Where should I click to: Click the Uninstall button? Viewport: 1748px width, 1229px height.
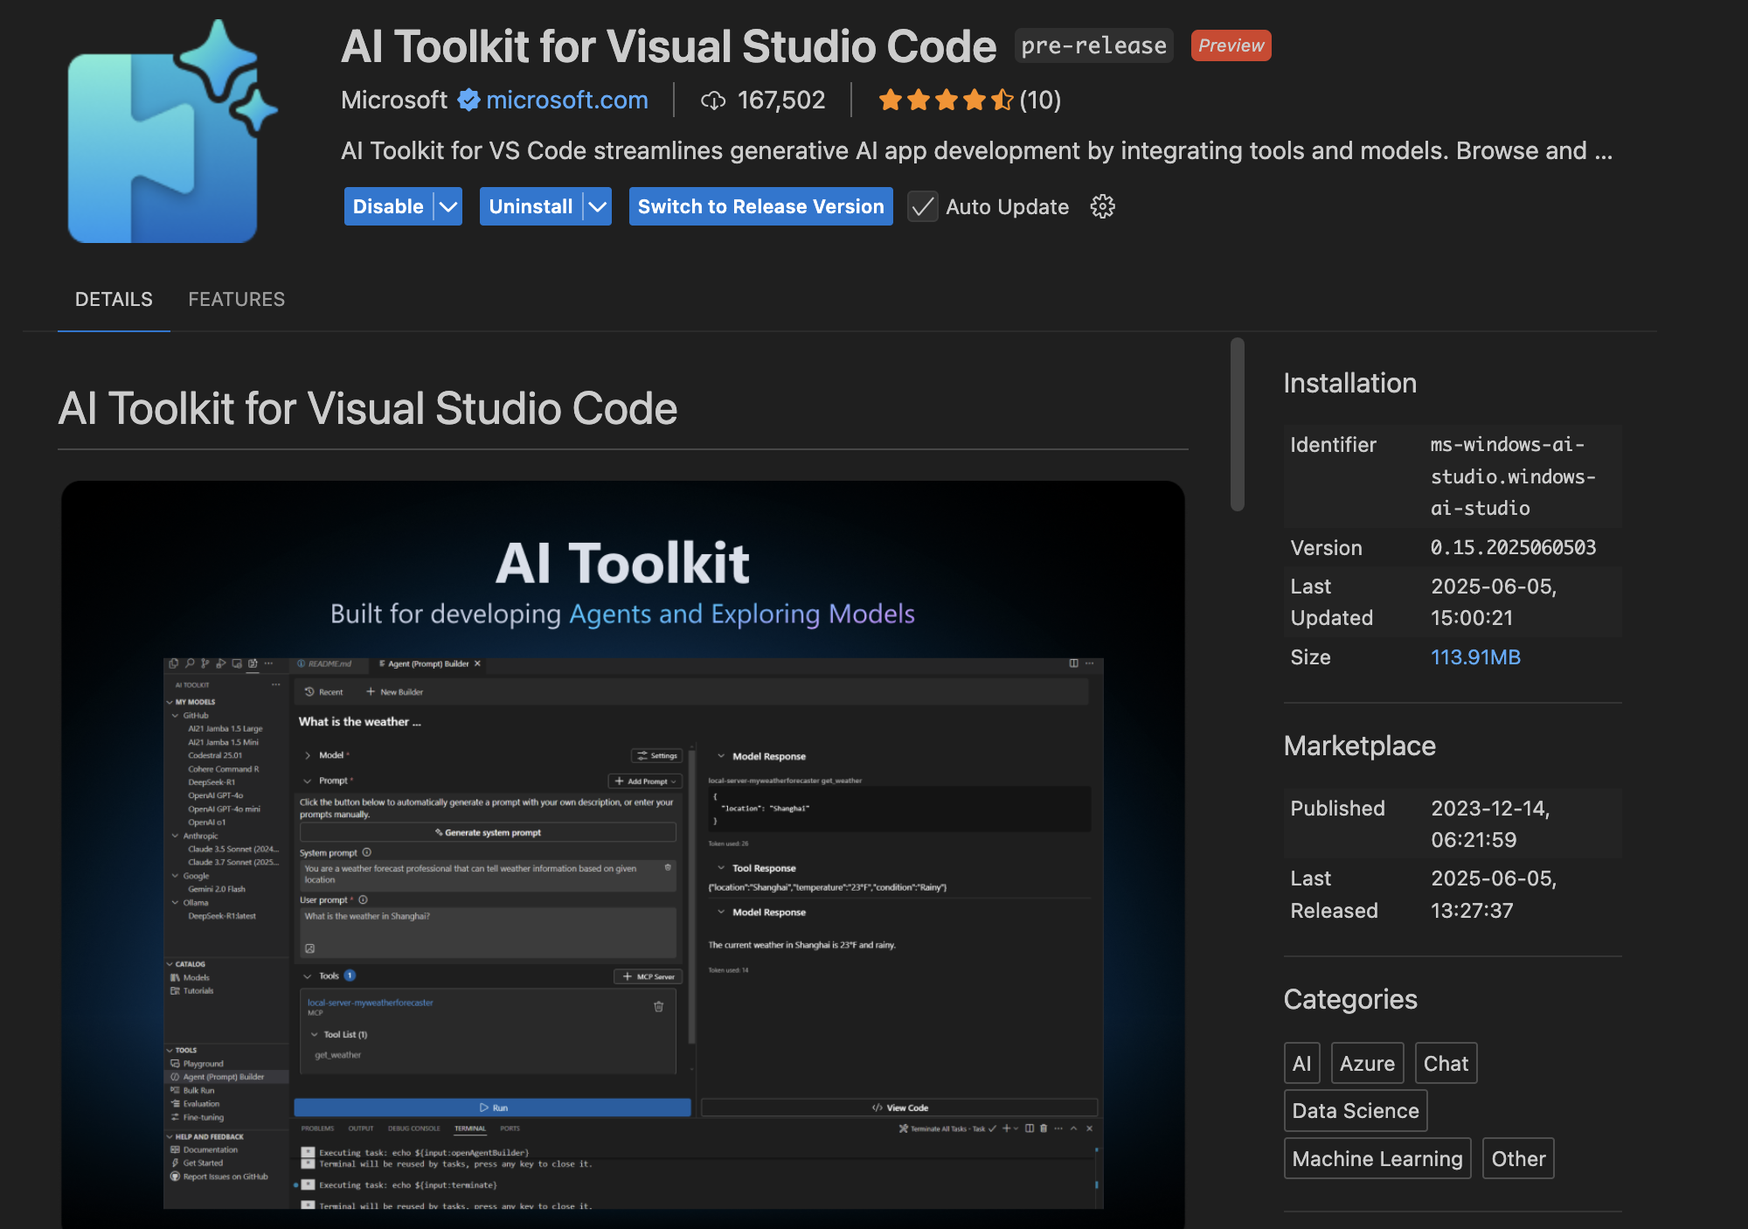click(x=531, y=206)
